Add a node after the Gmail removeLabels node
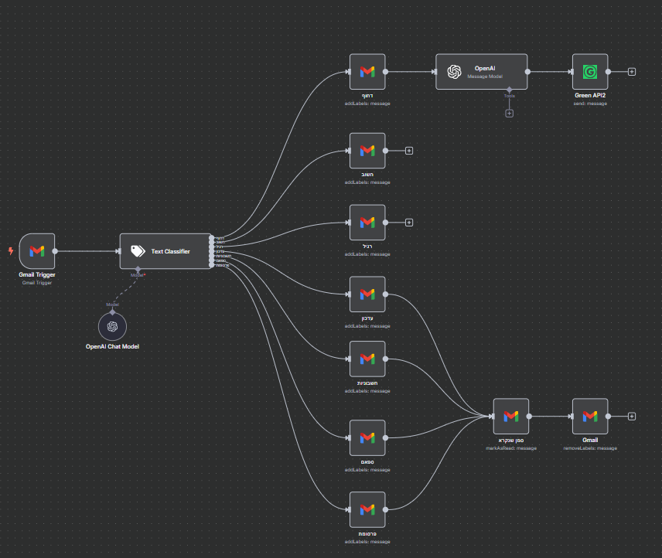662x558 pixels. 632,417
